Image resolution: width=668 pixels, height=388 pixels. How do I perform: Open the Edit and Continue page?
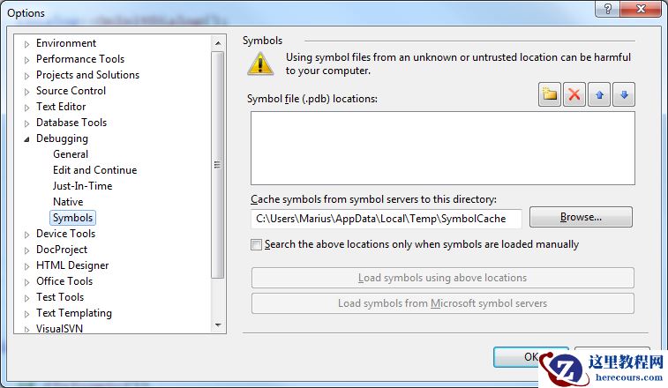pyautogui.click(x=94, y=170)
